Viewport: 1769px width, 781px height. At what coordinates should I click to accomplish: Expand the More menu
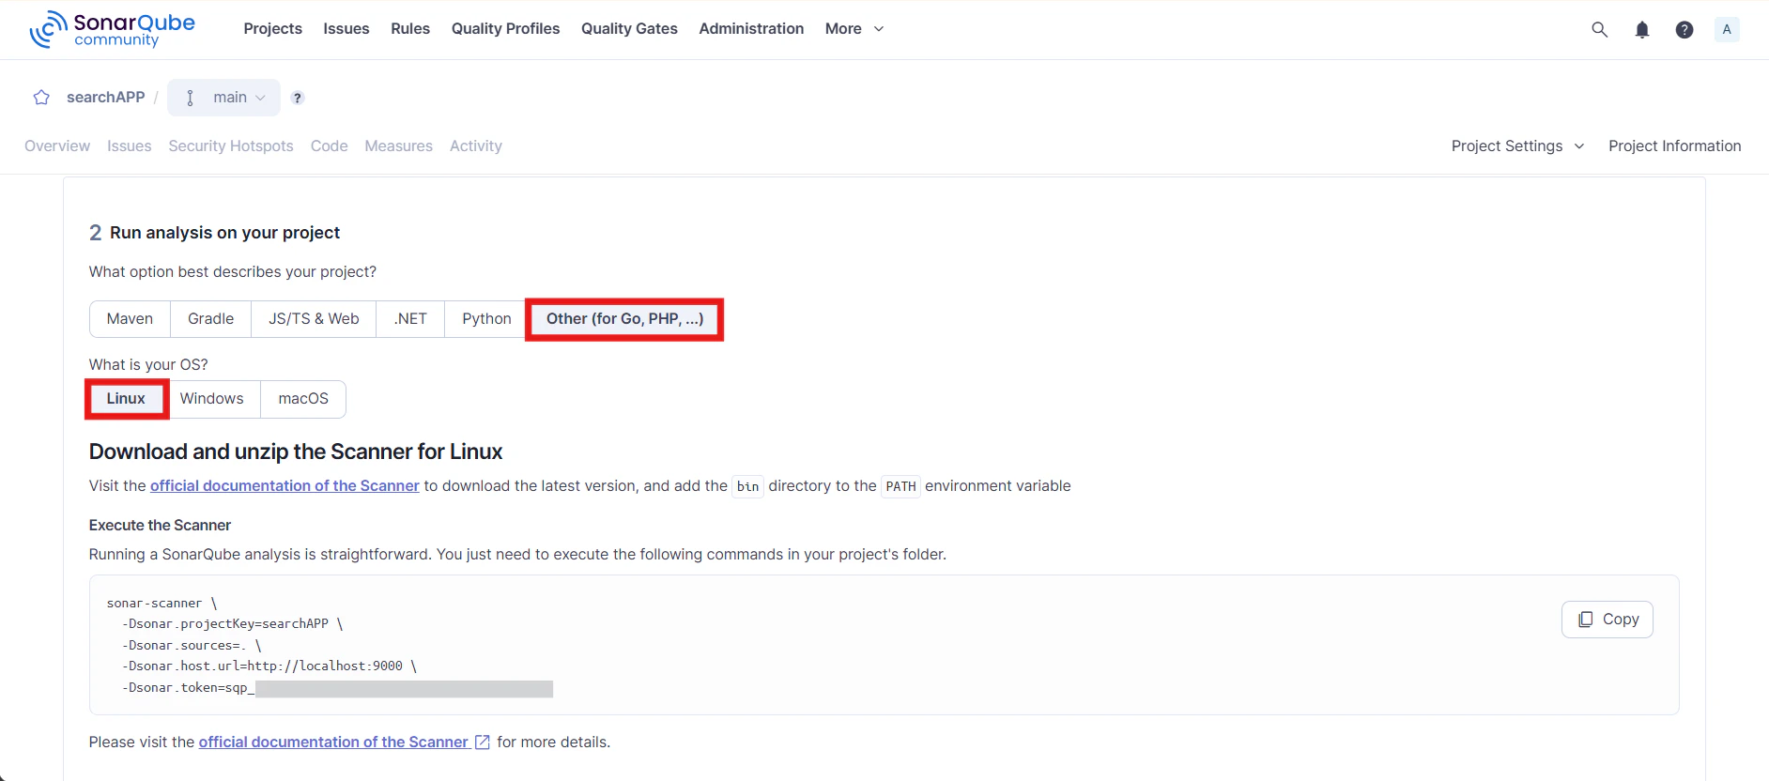point(854,29)
